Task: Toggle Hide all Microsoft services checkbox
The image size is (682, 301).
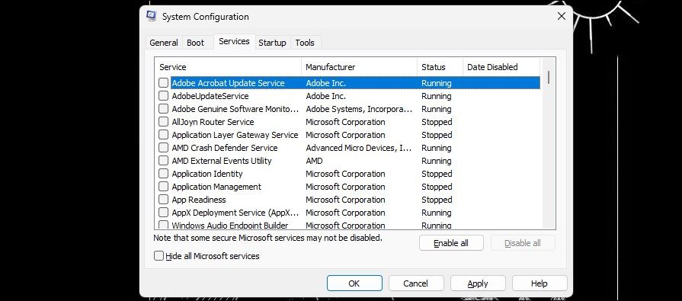Action: click(x=158, y=256)
